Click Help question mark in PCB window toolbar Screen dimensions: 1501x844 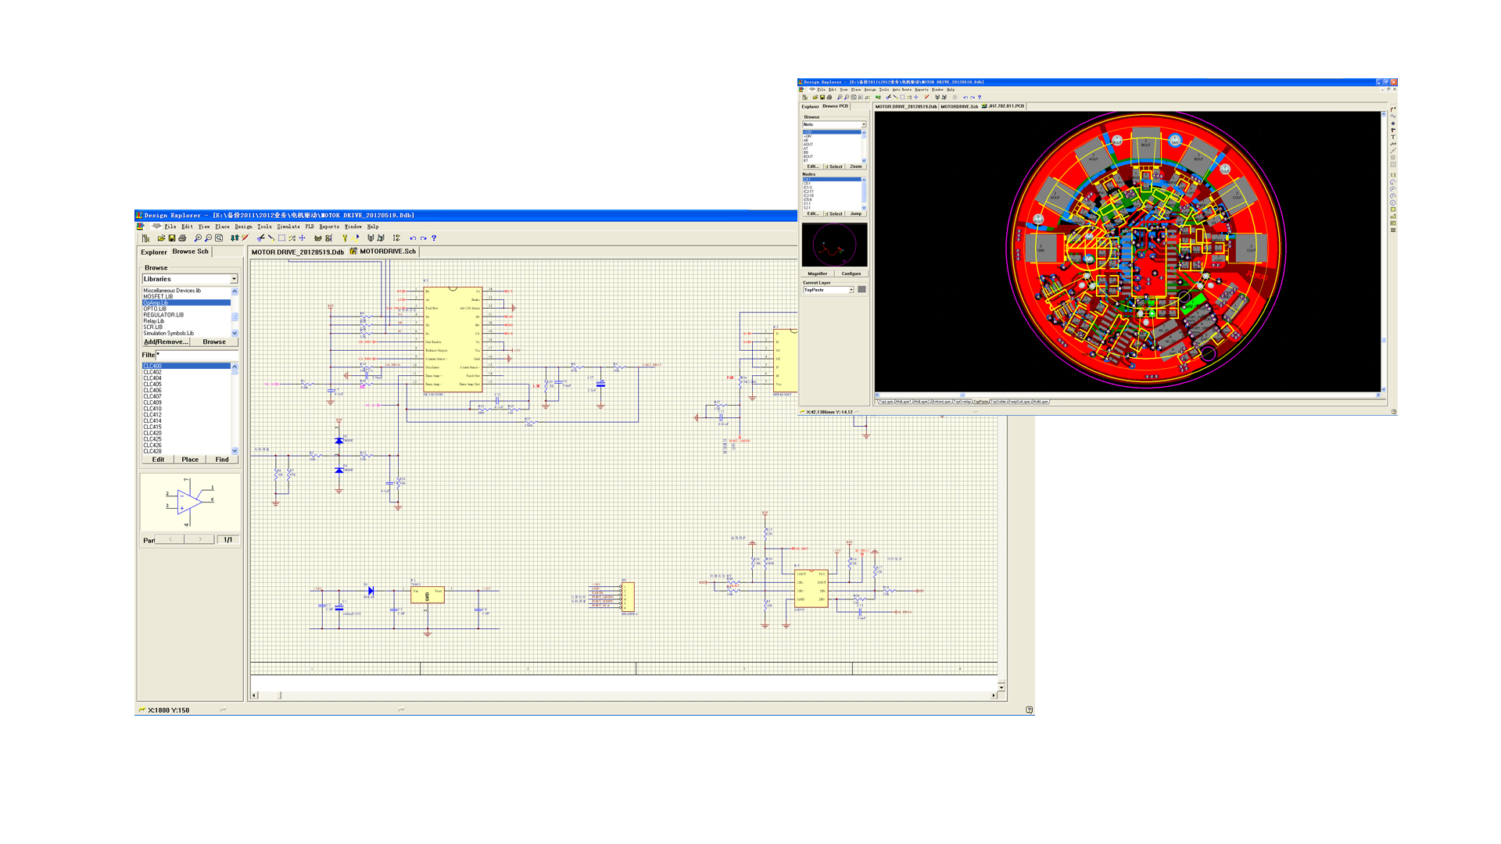coord(980,98)
